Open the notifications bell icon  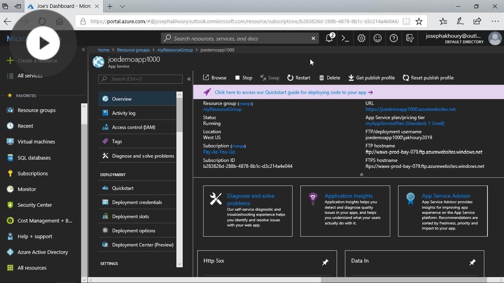(x=329, y=38)
